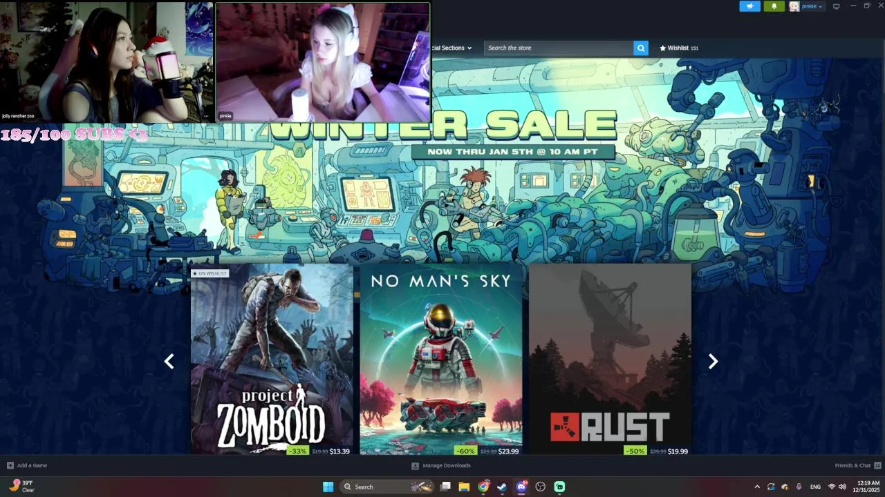The width and height of the screenshot is (885, 497).
Task: Click the pinkie profile avatar
Action: pyautogui.click(x=794, y=6)
